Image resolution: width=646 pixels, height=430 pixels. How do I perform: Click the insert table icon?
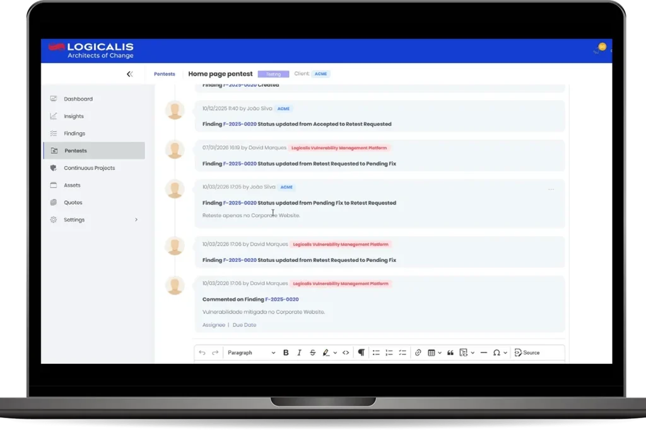(432, 353)
